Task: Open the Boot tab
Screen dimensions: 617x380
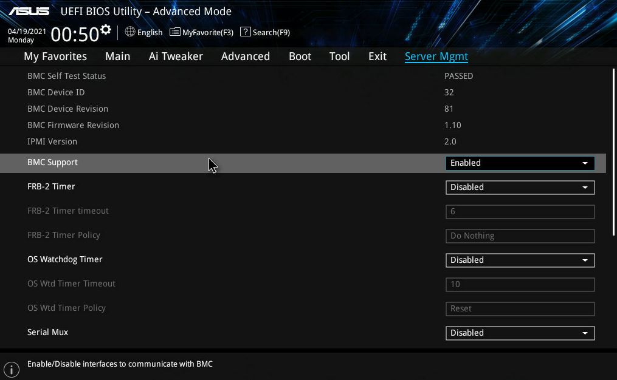Action: [300, 56]
